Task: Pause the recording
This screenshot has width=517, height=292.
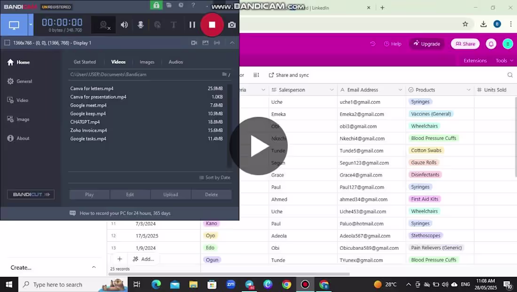Action: coord(192,24)
